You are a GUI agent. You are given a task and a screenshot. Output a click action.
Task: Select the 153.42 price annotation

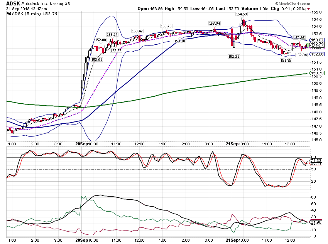(137, 31)
